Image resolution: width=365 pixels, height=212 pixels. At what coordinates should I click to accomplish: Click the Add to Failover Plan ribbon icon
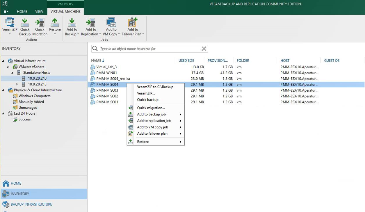tap(133, 22)
